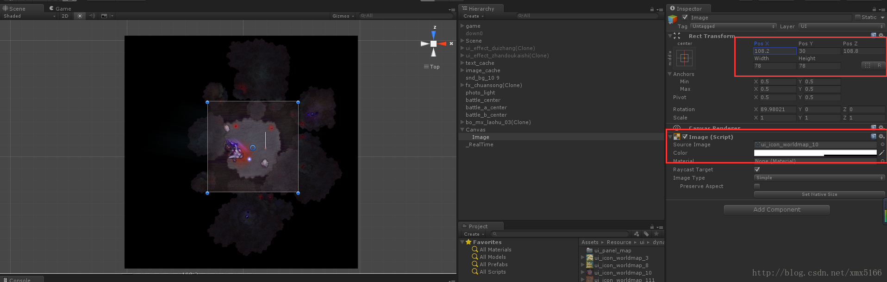Lock the Project panel

652,227
